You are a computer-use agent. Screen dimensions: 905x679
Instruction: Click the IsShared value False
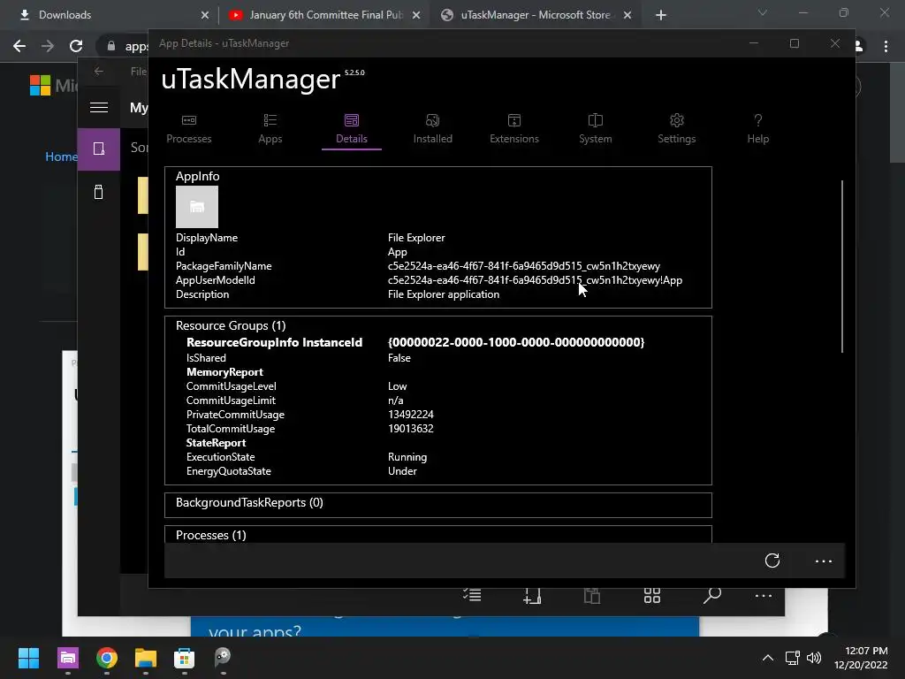click(x=399, y=358)
